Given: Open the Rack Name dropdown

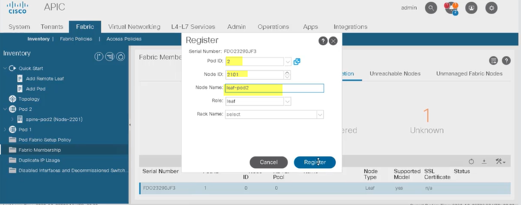Looking at the screenshot, I should (320, 114).
